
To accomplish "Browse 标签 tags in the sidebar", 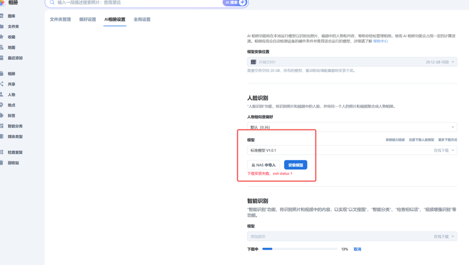I will coord(11,116).
